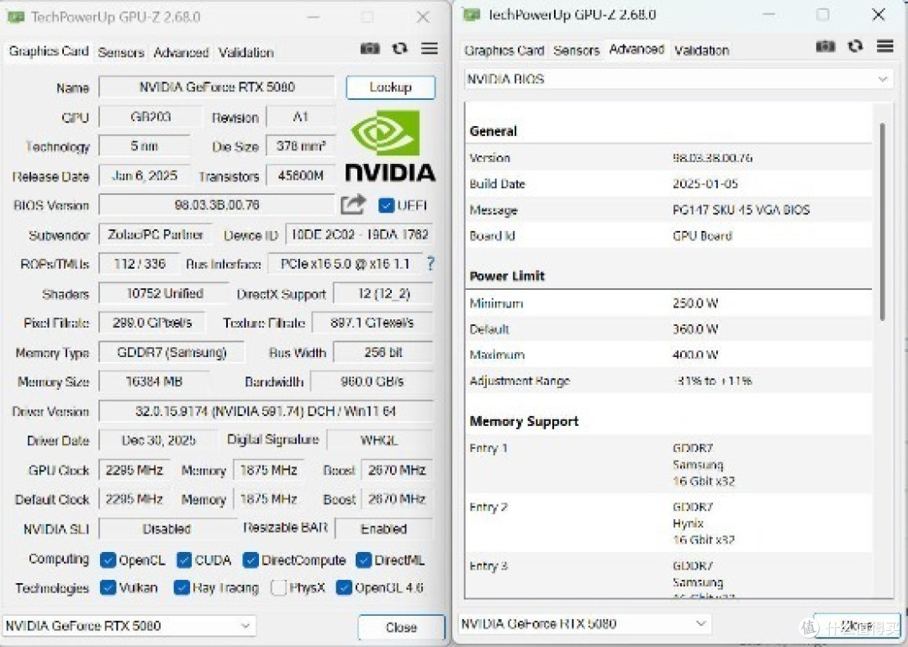The height and width of the screenshot is (647, 908).
Task: Click the refresh icon in left window
Action: point(399,49)
